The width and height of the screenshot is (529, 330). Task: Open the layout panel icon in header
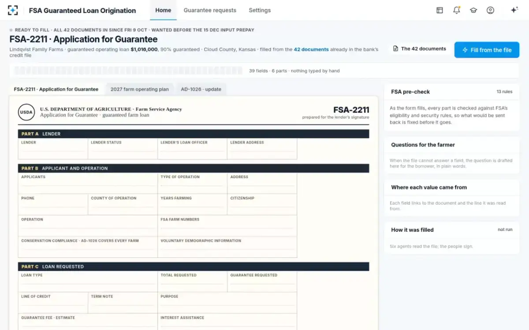[440, 10]
